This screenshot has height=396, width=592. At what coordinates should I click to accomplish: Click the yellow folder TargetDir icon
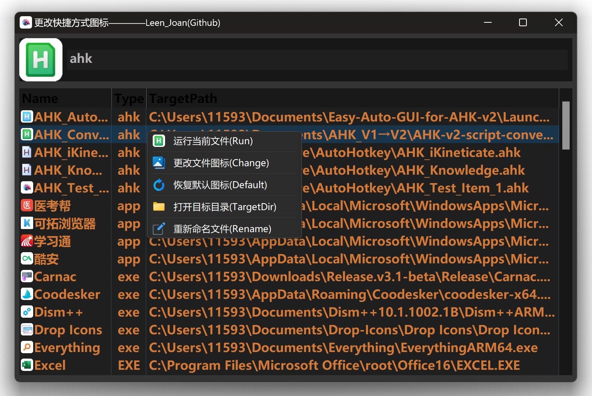point(159,207)
